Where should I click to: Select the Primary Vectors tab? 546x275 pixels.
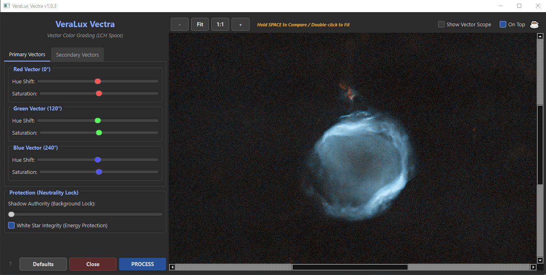[x=27, y=55]
